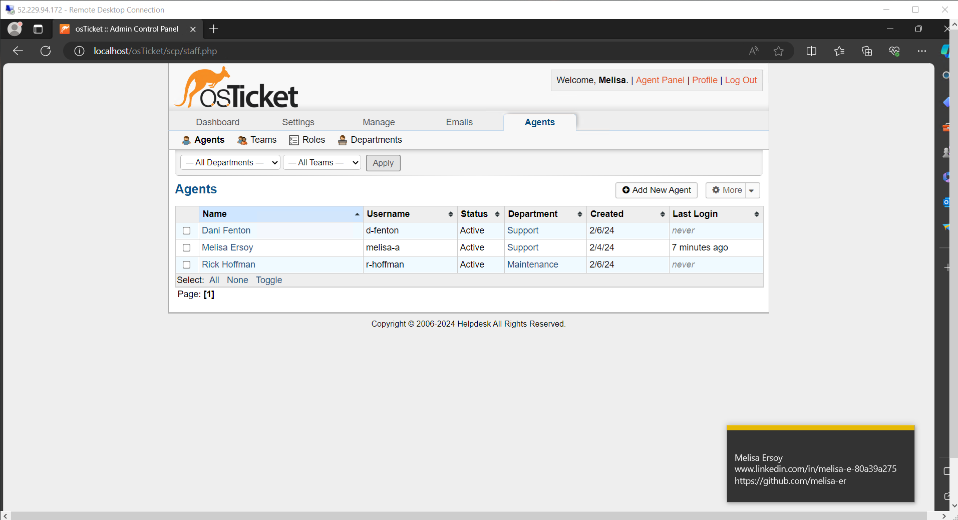Click the Apply filter button
This screenshot has height=520, width=958.
383,163
